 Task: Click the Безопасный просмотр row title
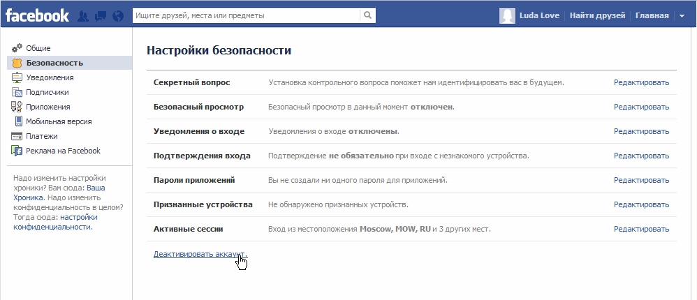coord(199,107)
